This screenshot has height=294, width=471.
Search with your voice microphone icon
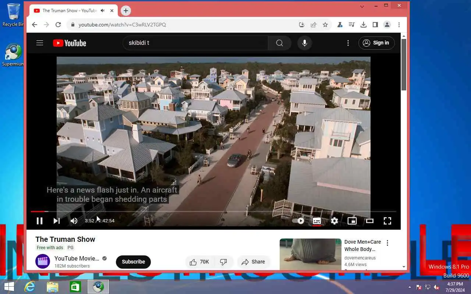[x=305, y=43]
